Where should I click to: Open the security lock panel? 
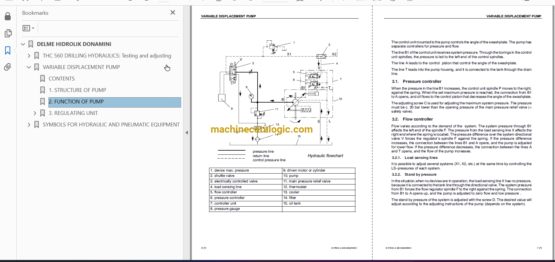[x=8, y=16]
